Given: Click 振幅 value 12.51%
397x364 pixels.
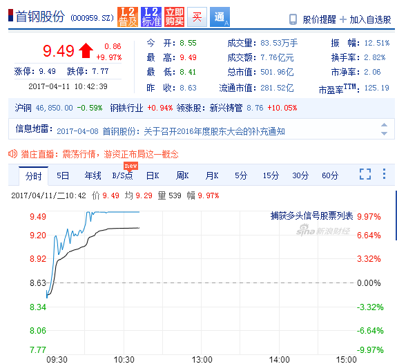Looking at the screenshot, I should [377, 43].
